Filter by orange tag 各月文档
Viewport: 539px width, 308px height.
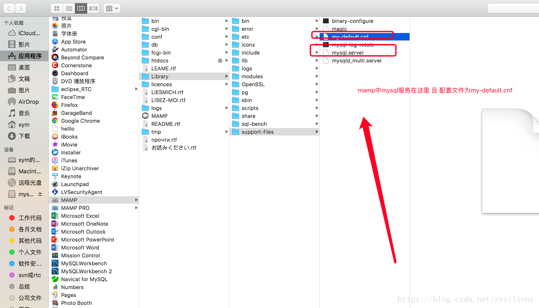(24, 229)
